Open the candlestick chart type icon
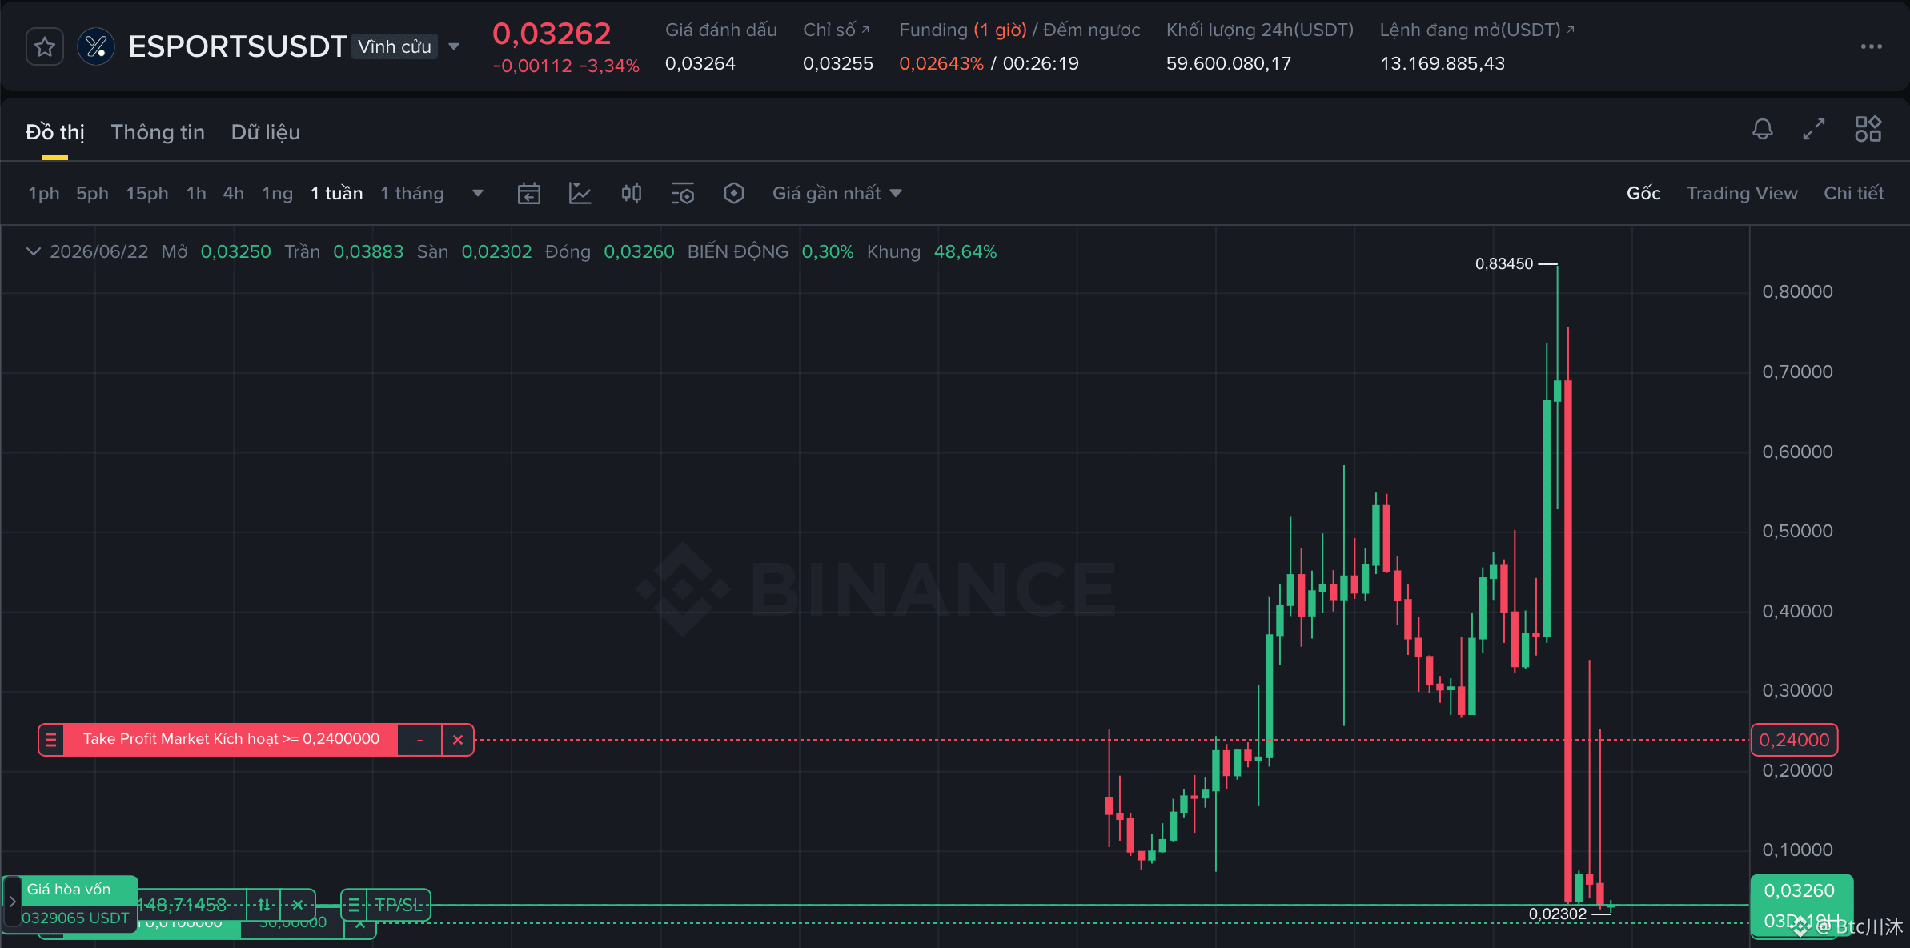Viewport: 1910px width, 948px height. [x=631, y=193]
